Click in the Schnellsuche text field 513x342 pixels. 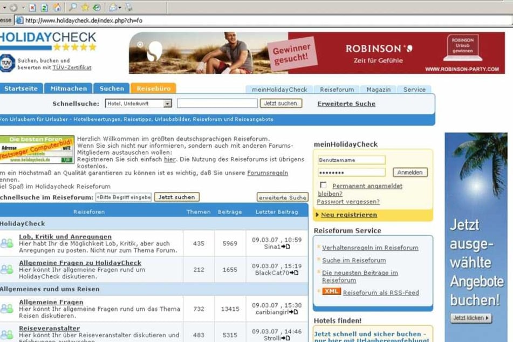pyautogui.click(x=217, y=104)
